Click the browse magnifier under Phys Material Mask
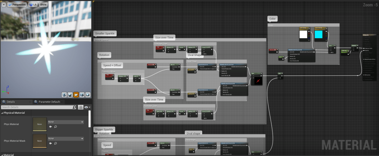Screen dimensions: 379x156 [55, 144]
